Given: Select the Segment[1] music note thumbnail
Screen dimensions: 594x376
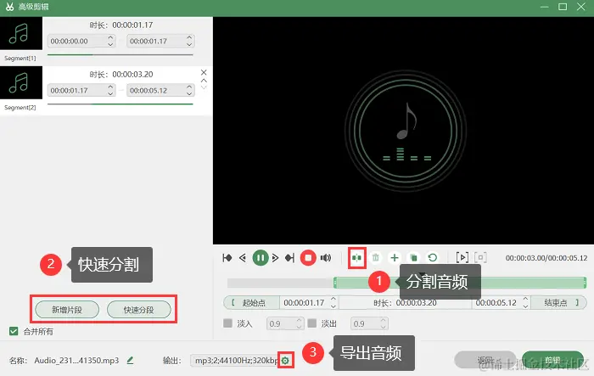Looking at the screenshot, I should pos(21,33).
